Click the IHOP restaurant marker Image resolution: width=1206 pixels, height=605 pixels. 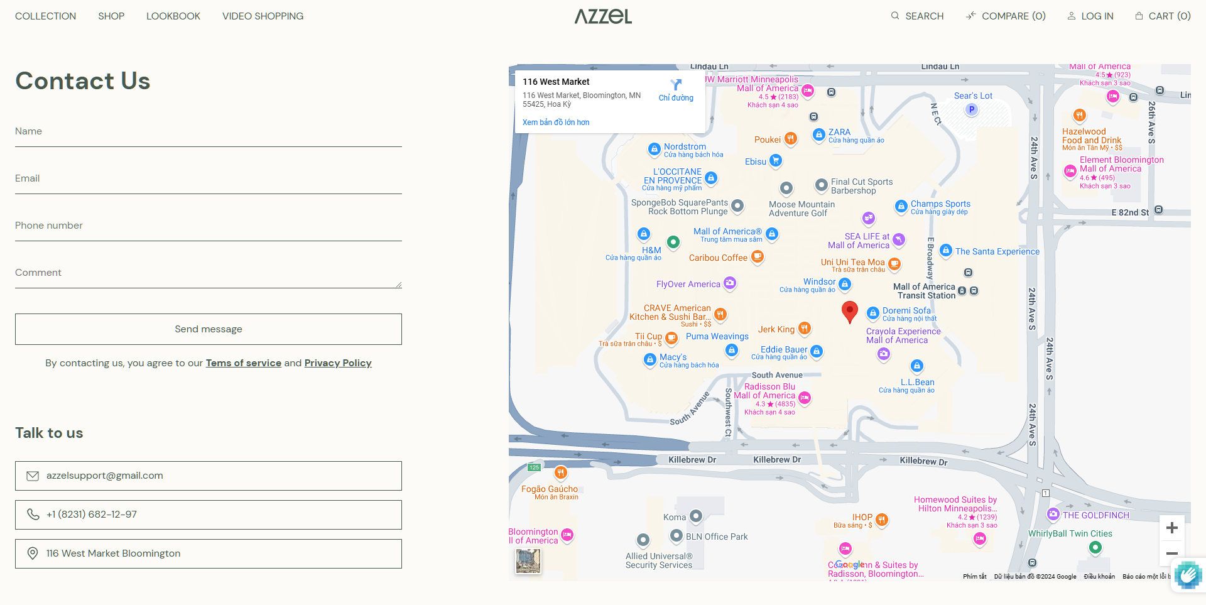pos(882,520)
